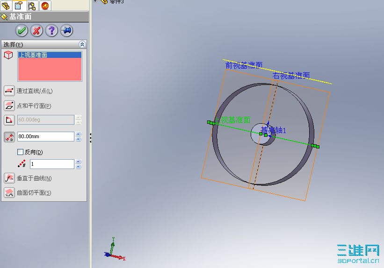The width and height of the screenshot is (384, 268).
Task: Enable the 反向(D) checkbox
Action: click(20, 152)
